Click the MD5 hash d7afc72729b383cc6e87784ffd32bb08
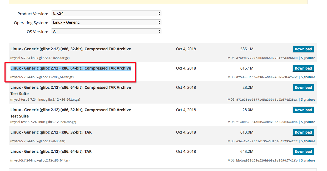This screenshot has height=171, width=327. 267,58
